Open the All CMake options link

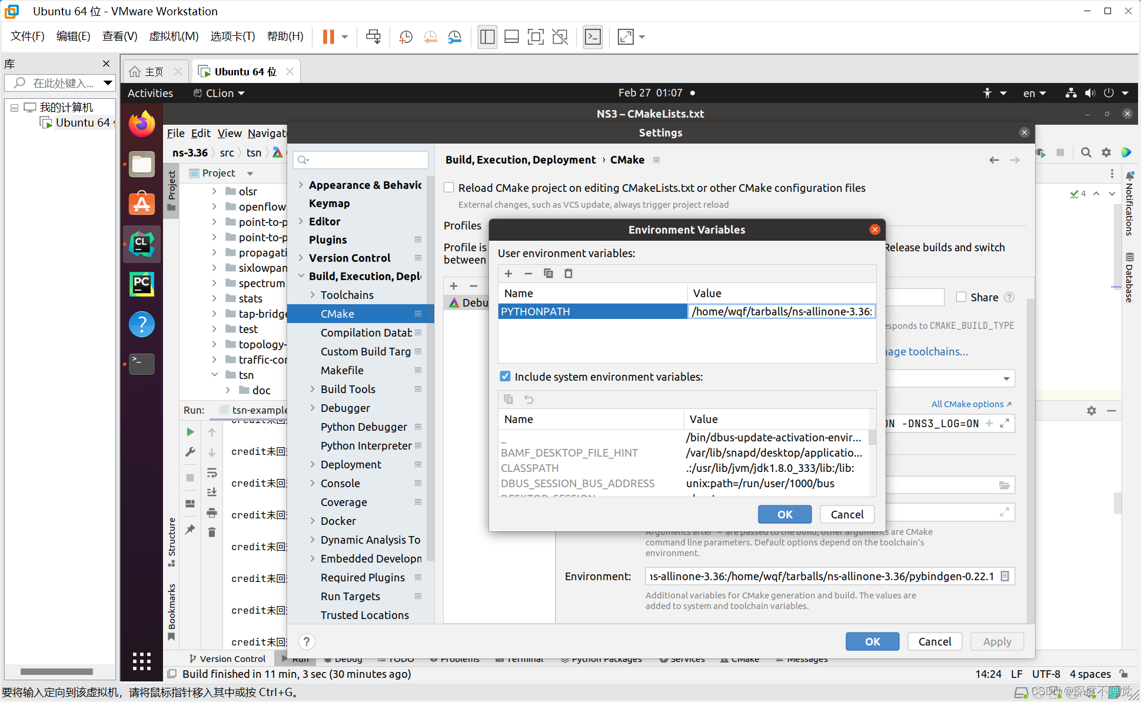[967, 404]
